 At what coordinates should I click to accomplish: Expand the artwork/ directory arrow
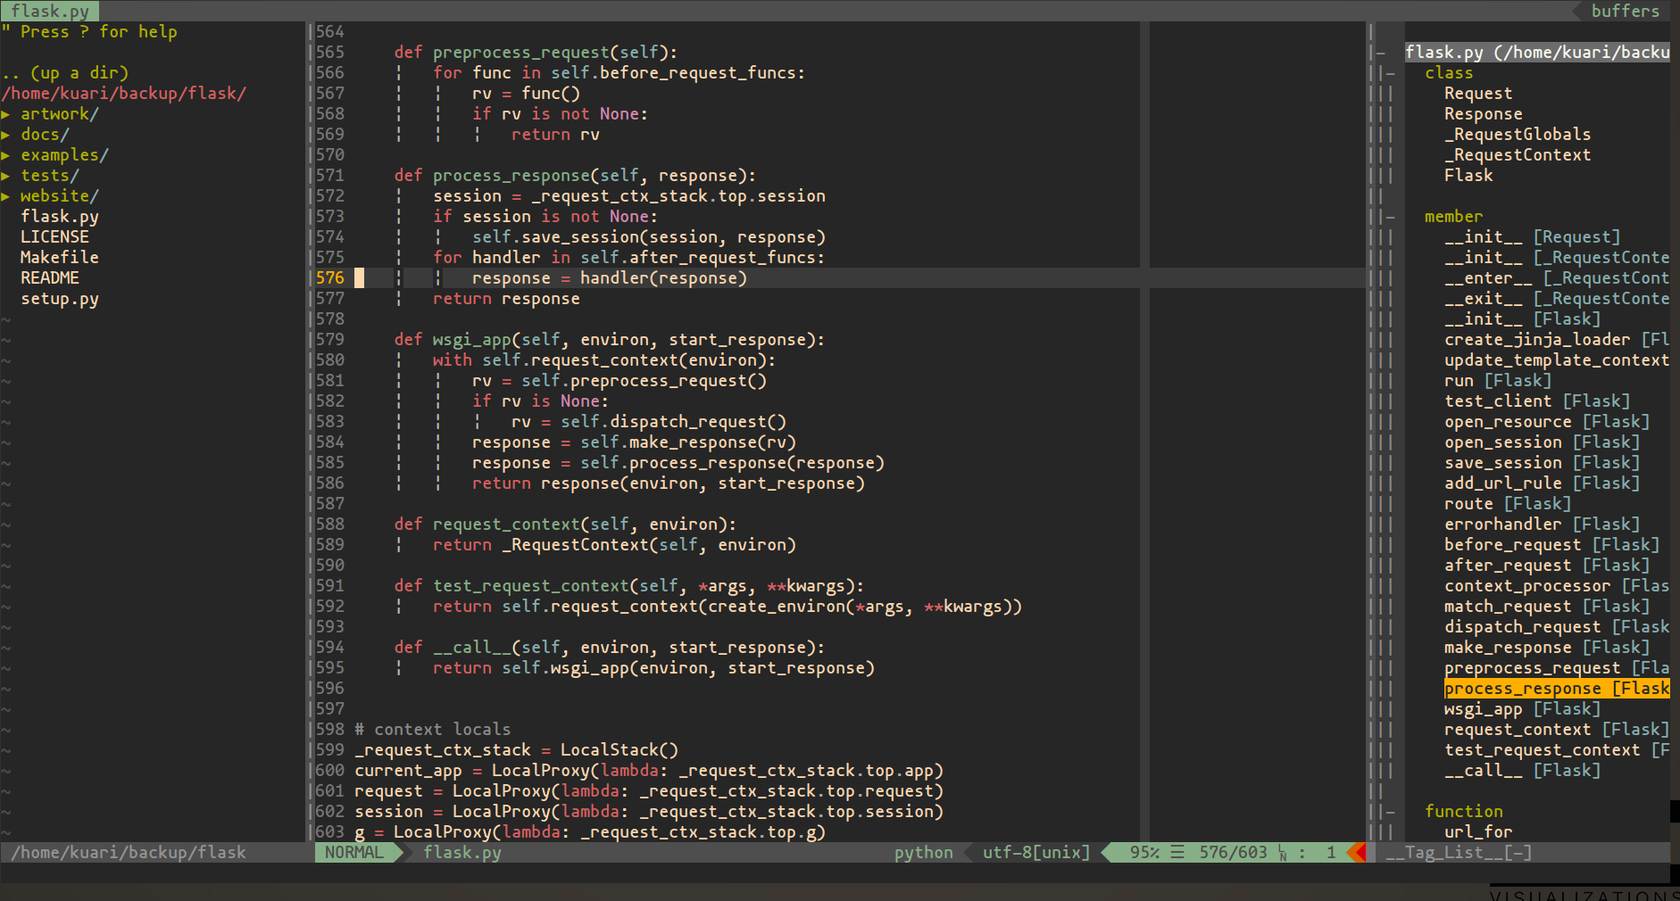click(x=5, y=114)
